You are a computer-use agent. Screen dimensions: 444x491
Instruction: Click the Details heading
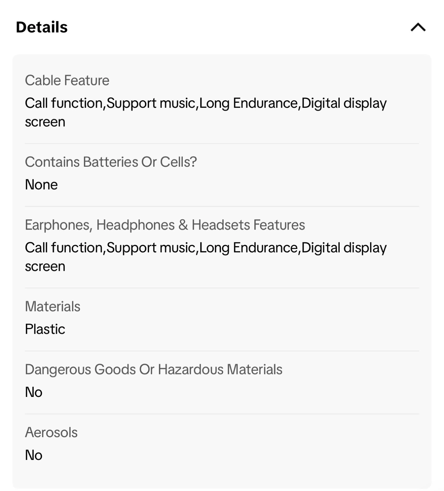tap(42, 27)
